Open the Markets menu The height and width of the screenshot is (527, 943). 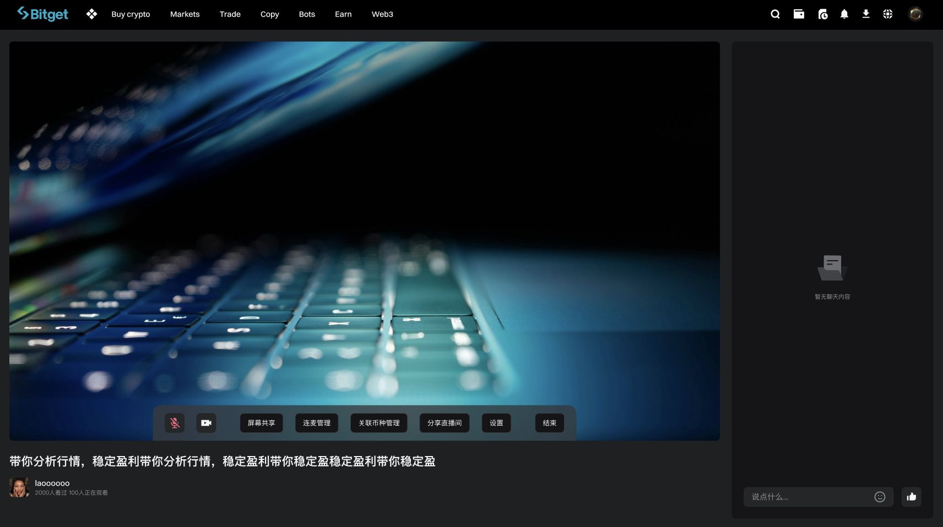coord(185,14)
